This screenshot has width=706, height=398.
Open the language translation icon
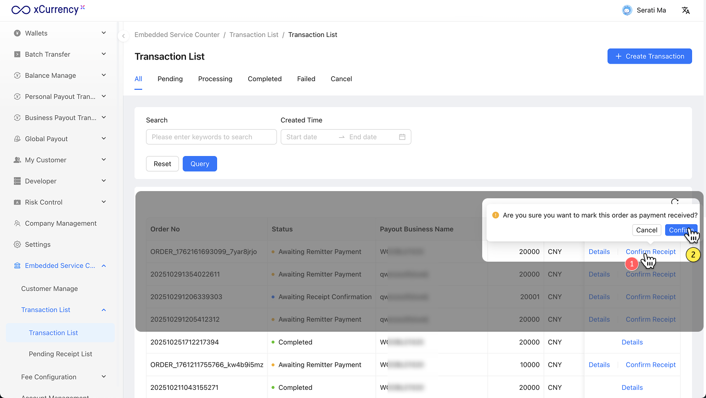tap(685, 11)
